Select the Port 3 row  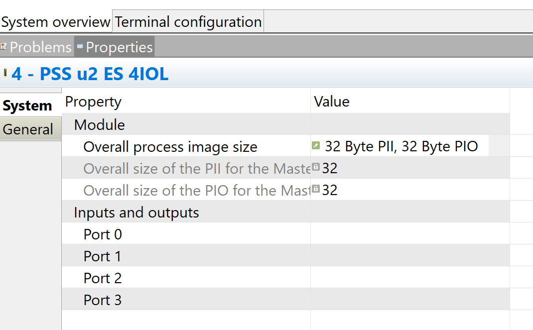tap(285, 299)
